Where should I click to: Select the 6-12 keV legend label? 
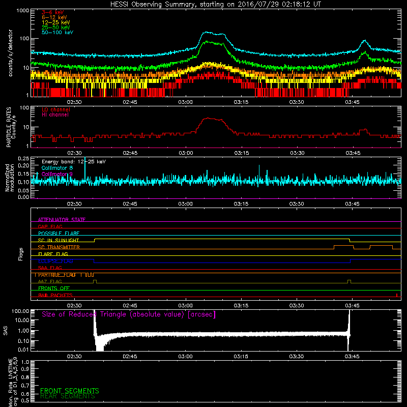pyautogui.click(x=54, y=17)
